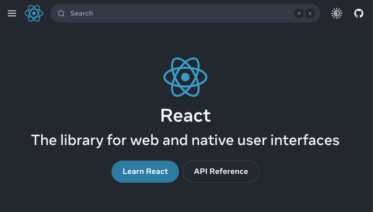Click the word "web" in tagline

point(145,140)
